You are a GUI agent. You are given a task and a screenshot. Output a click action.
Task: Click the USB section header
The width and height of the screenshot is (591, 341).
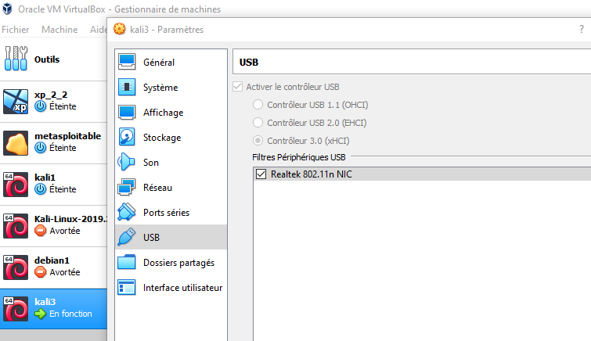tap(249, 62)
